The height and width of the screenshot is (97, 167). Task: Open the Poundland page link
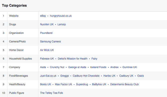pyautogui.click(x=46, y=33)
